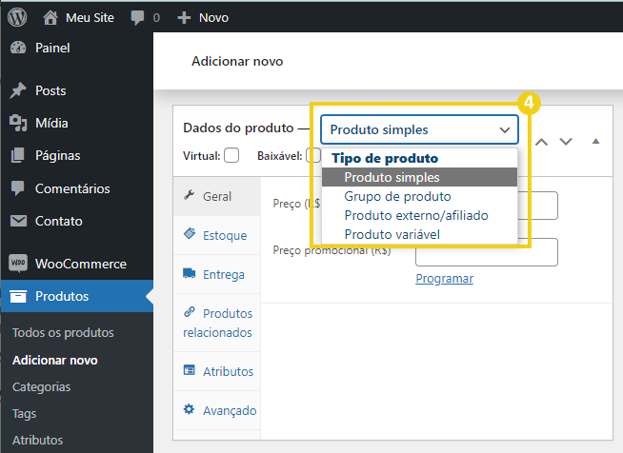Choose Grupo de produto option
This screenshot has width=623, height=453.
click(x=419, y=196)
